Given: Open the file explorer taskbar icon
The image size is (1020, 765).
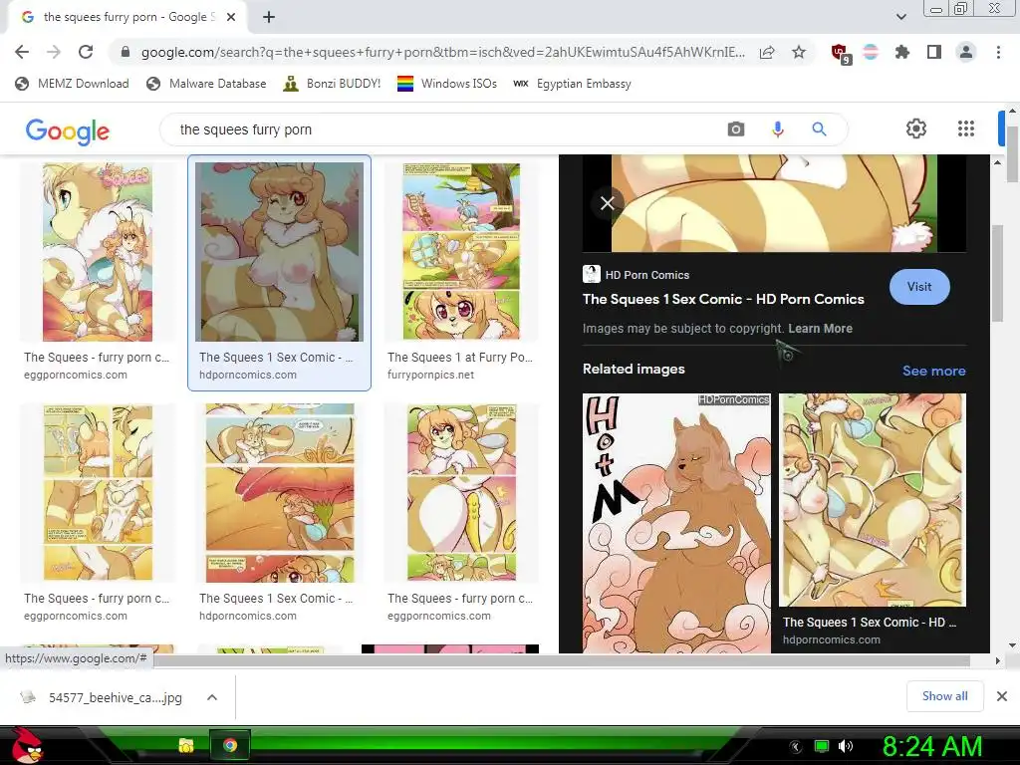Looking at the screenshot, I should click(x=186, y=745).
